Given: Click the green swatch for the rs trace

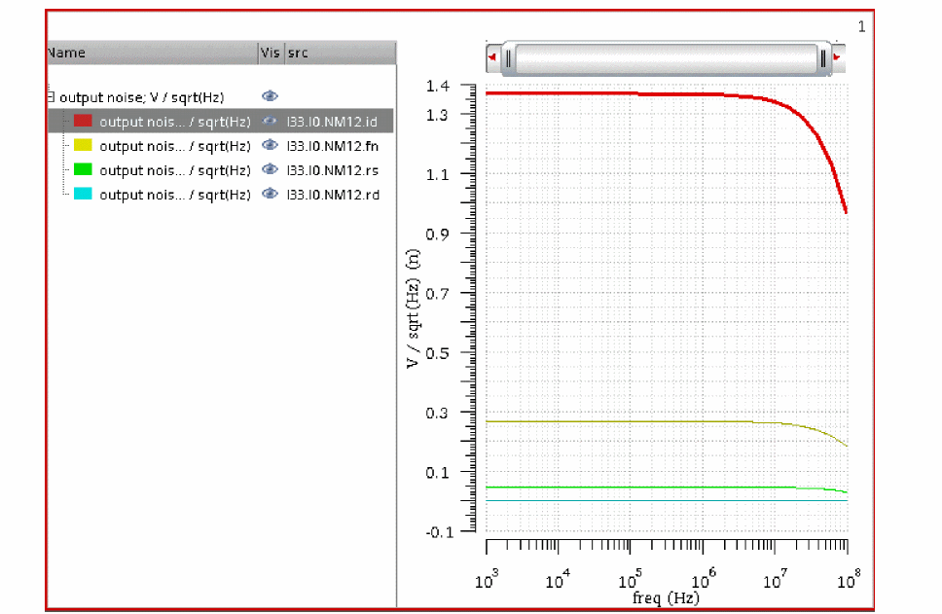Looking at the screenshot, I should [x=83, y=169].
